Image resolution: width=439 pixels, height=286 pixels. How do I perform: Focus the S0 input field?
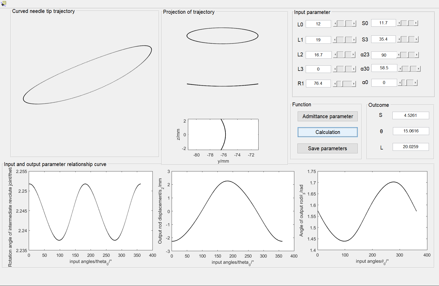coord(383,23)
